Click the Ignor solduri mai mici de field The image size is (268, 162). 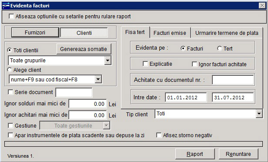click(87, 104)
